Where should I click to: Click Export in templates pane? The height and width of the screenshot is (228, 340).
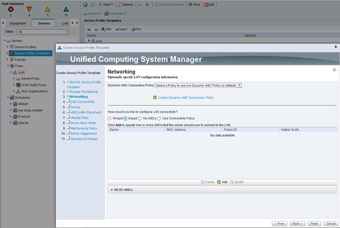click(121, 29)
